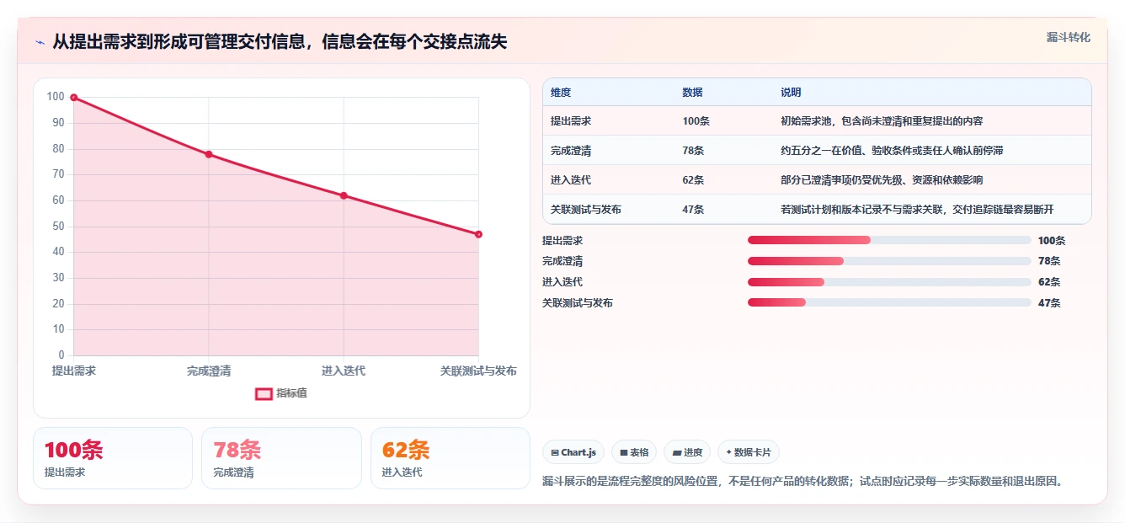1125x523 pixels.
Task: Click the icon in the Chart.js chip
Action: pos(555,452)
